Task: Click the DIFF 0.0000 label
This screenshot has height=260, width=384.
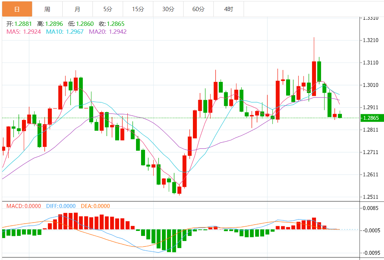Action: pos(61,206)
